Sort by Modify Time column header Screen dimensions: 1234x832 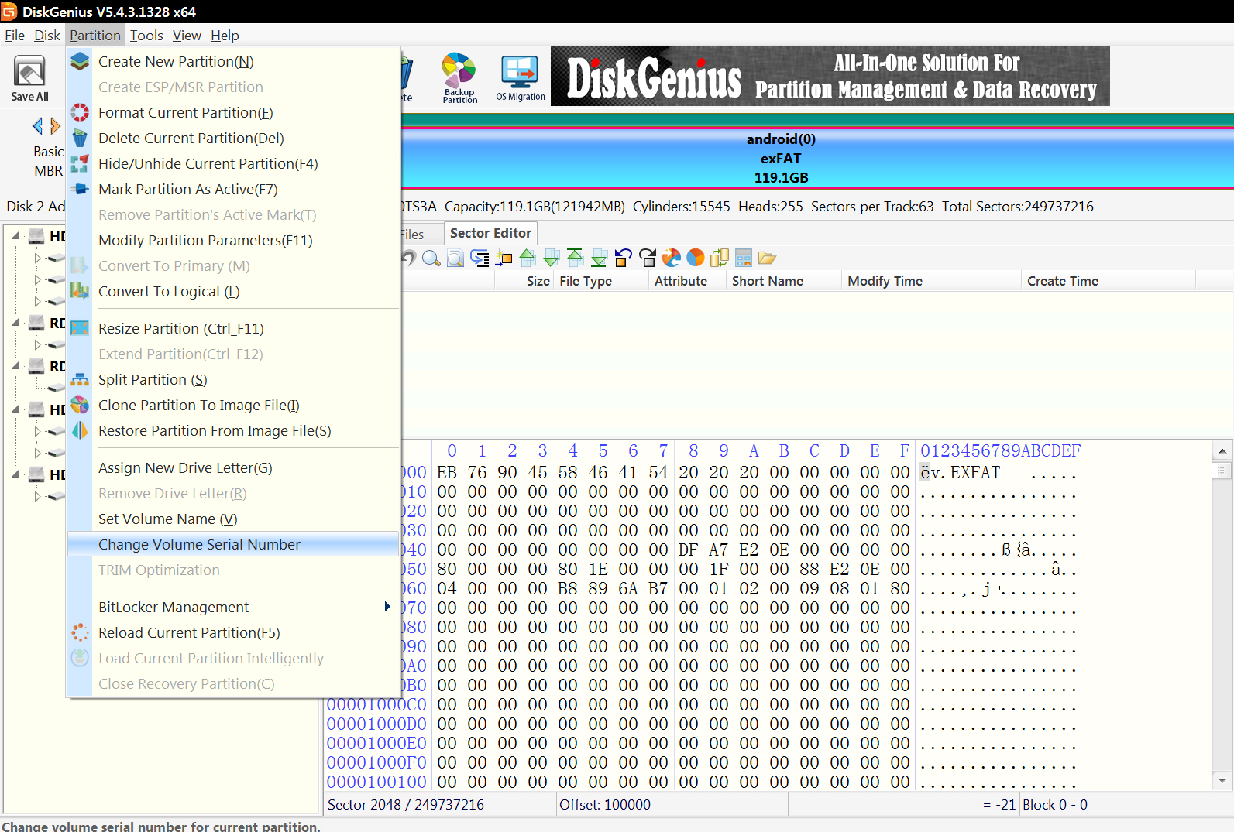coord(885,281)
